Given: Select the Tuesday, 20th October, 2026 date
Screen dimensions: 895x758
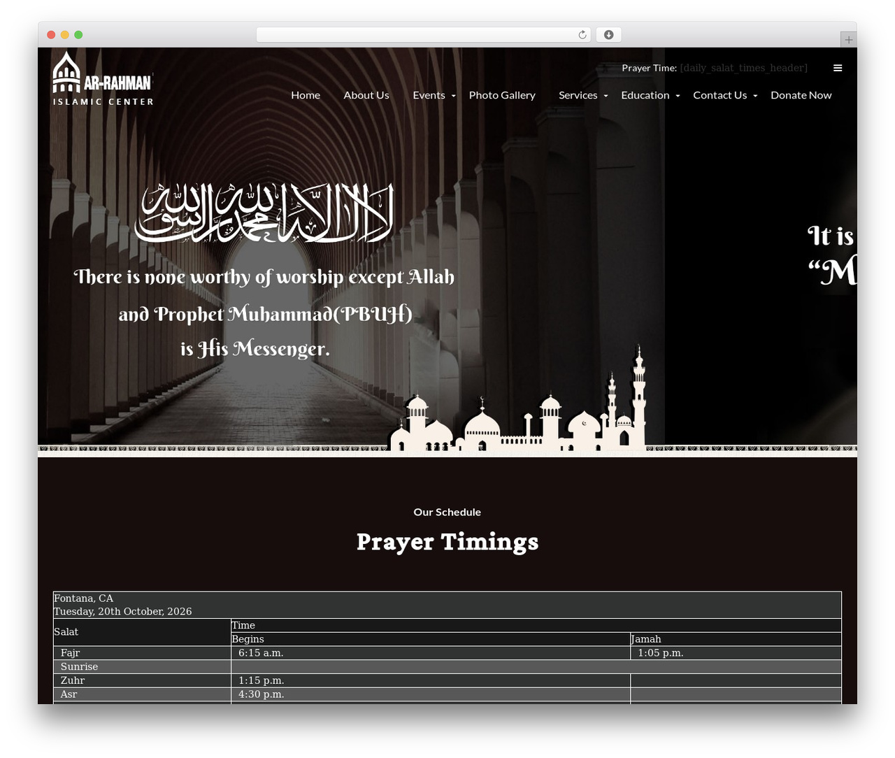Looking at the screenshot, I should pyautogui.click(x=123, y=612).
